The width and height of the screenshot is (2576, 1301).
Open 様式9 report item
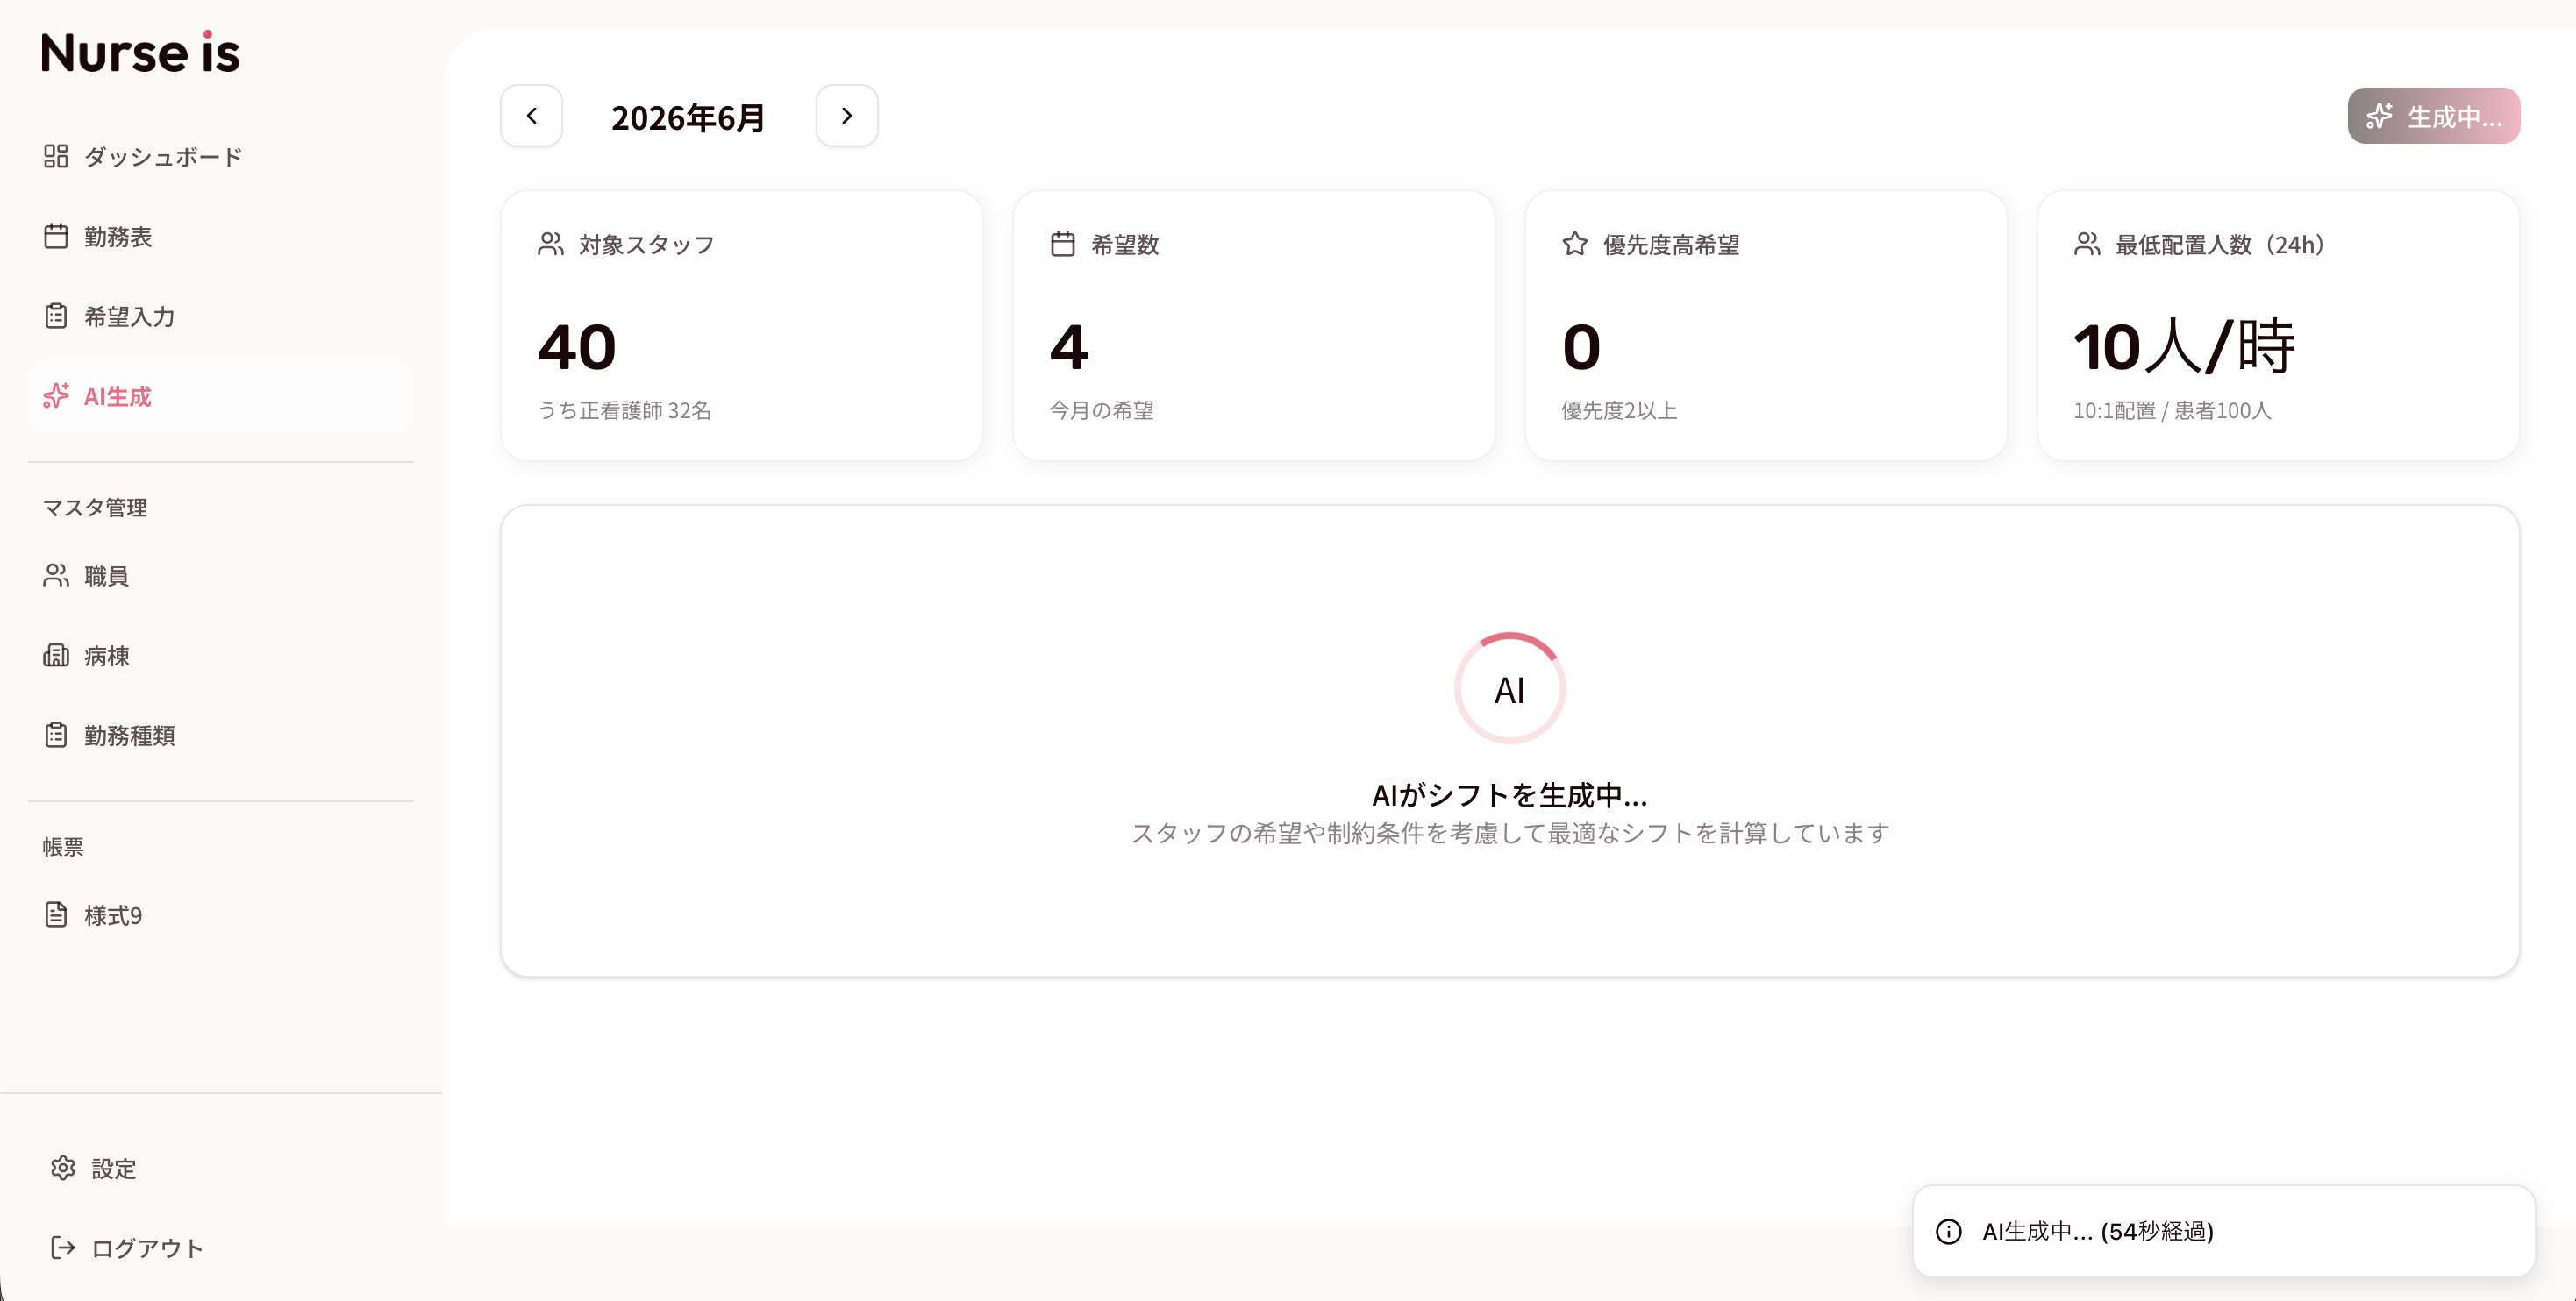[x=220, y=914]
